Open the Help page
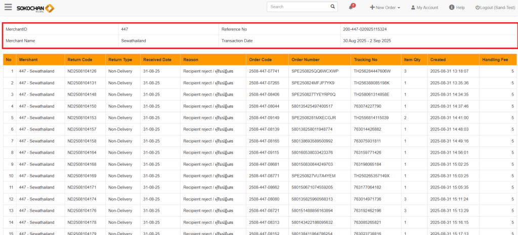 point(457,8)
